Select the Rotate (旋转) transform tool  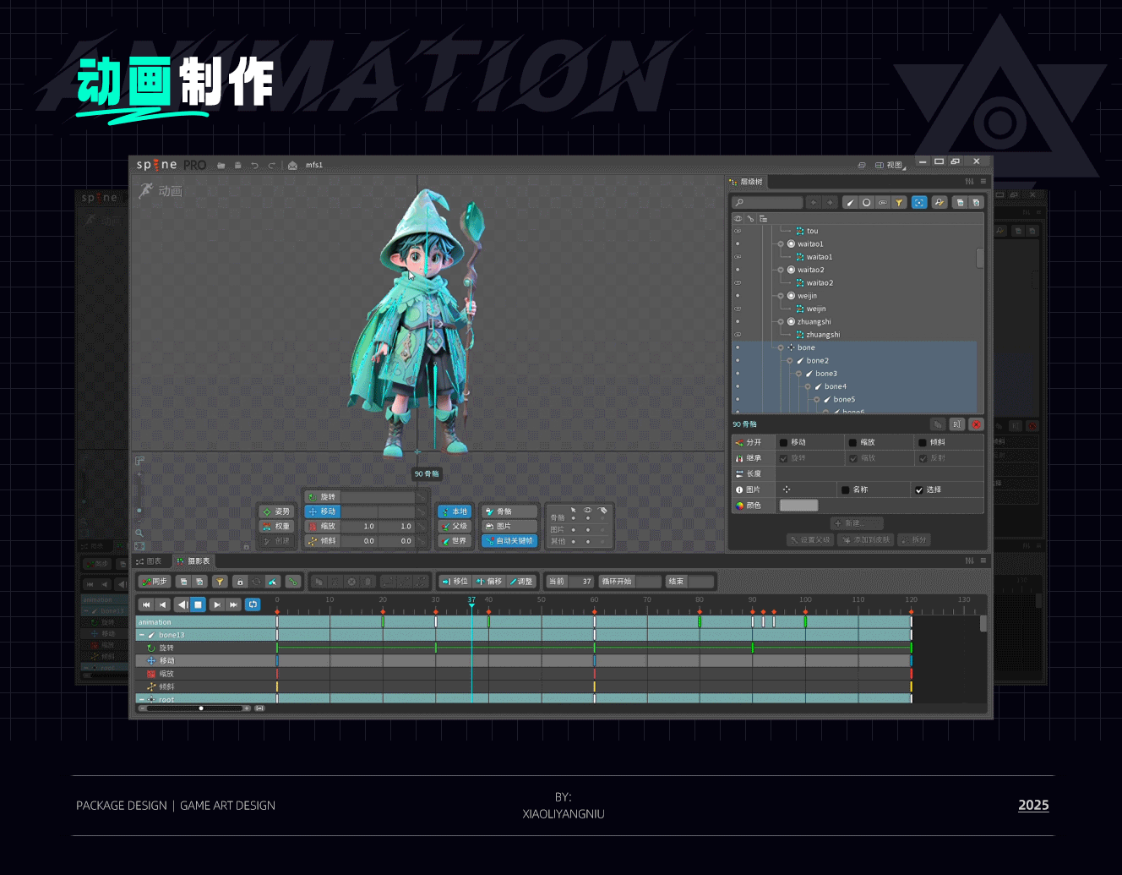pyautogui.click(x=322, y=497)
